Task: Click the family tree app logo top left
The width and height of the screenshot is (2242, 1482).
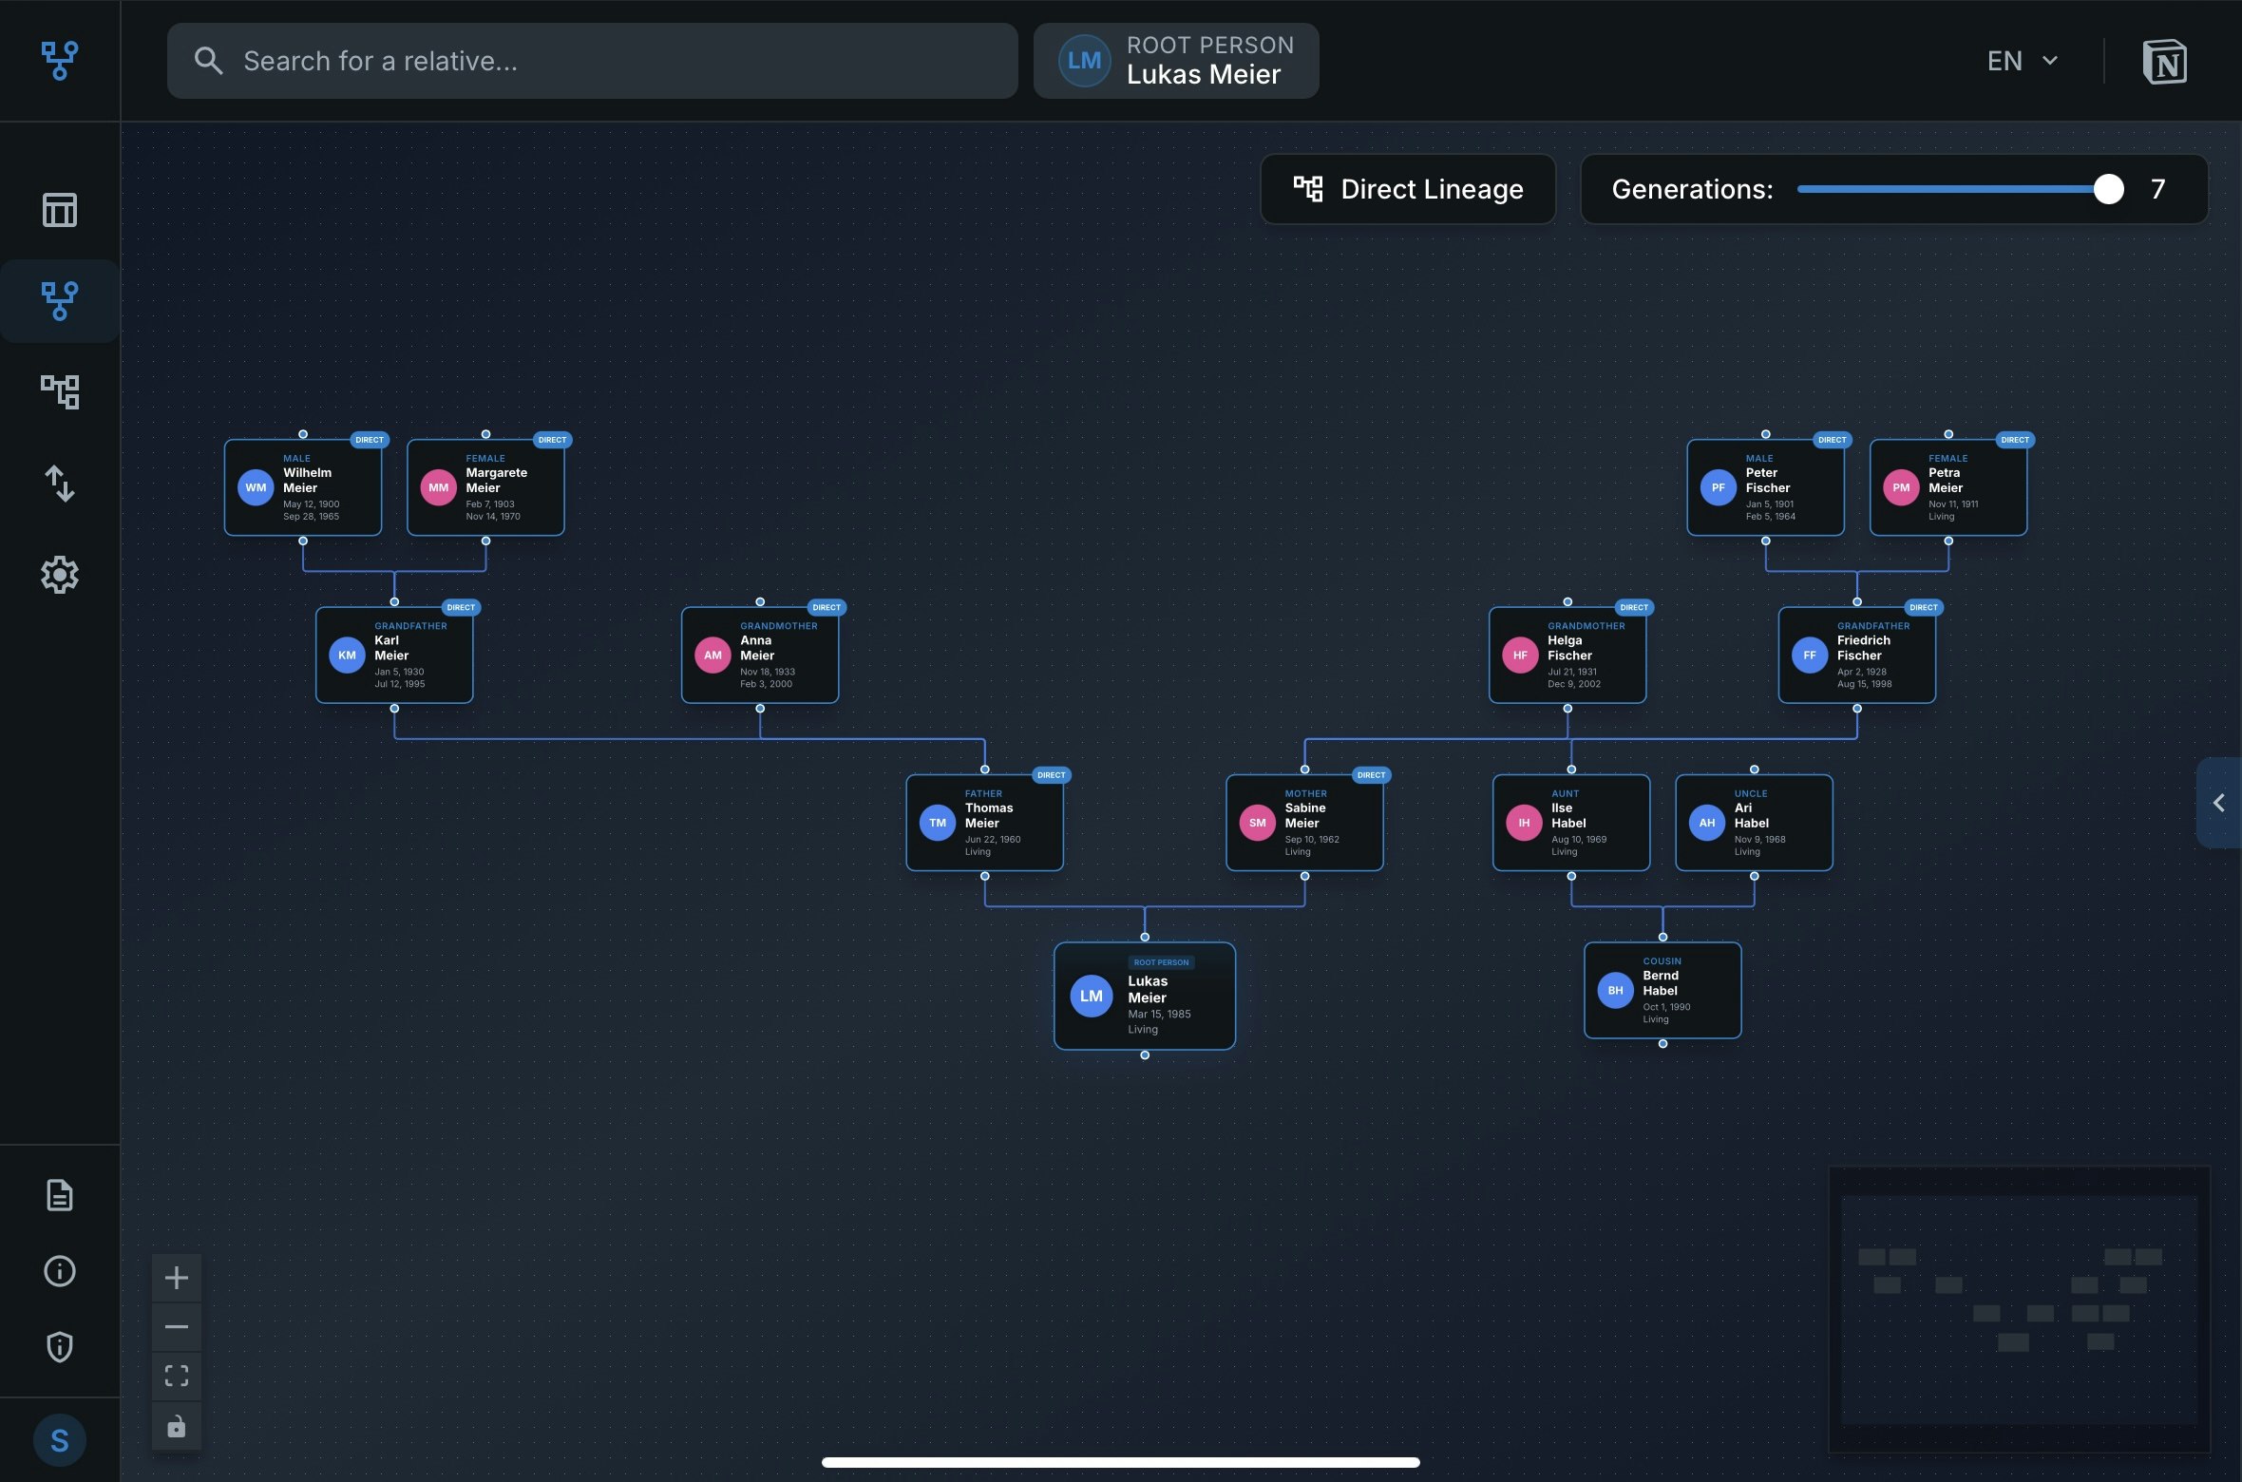Action: coord(60,61)
